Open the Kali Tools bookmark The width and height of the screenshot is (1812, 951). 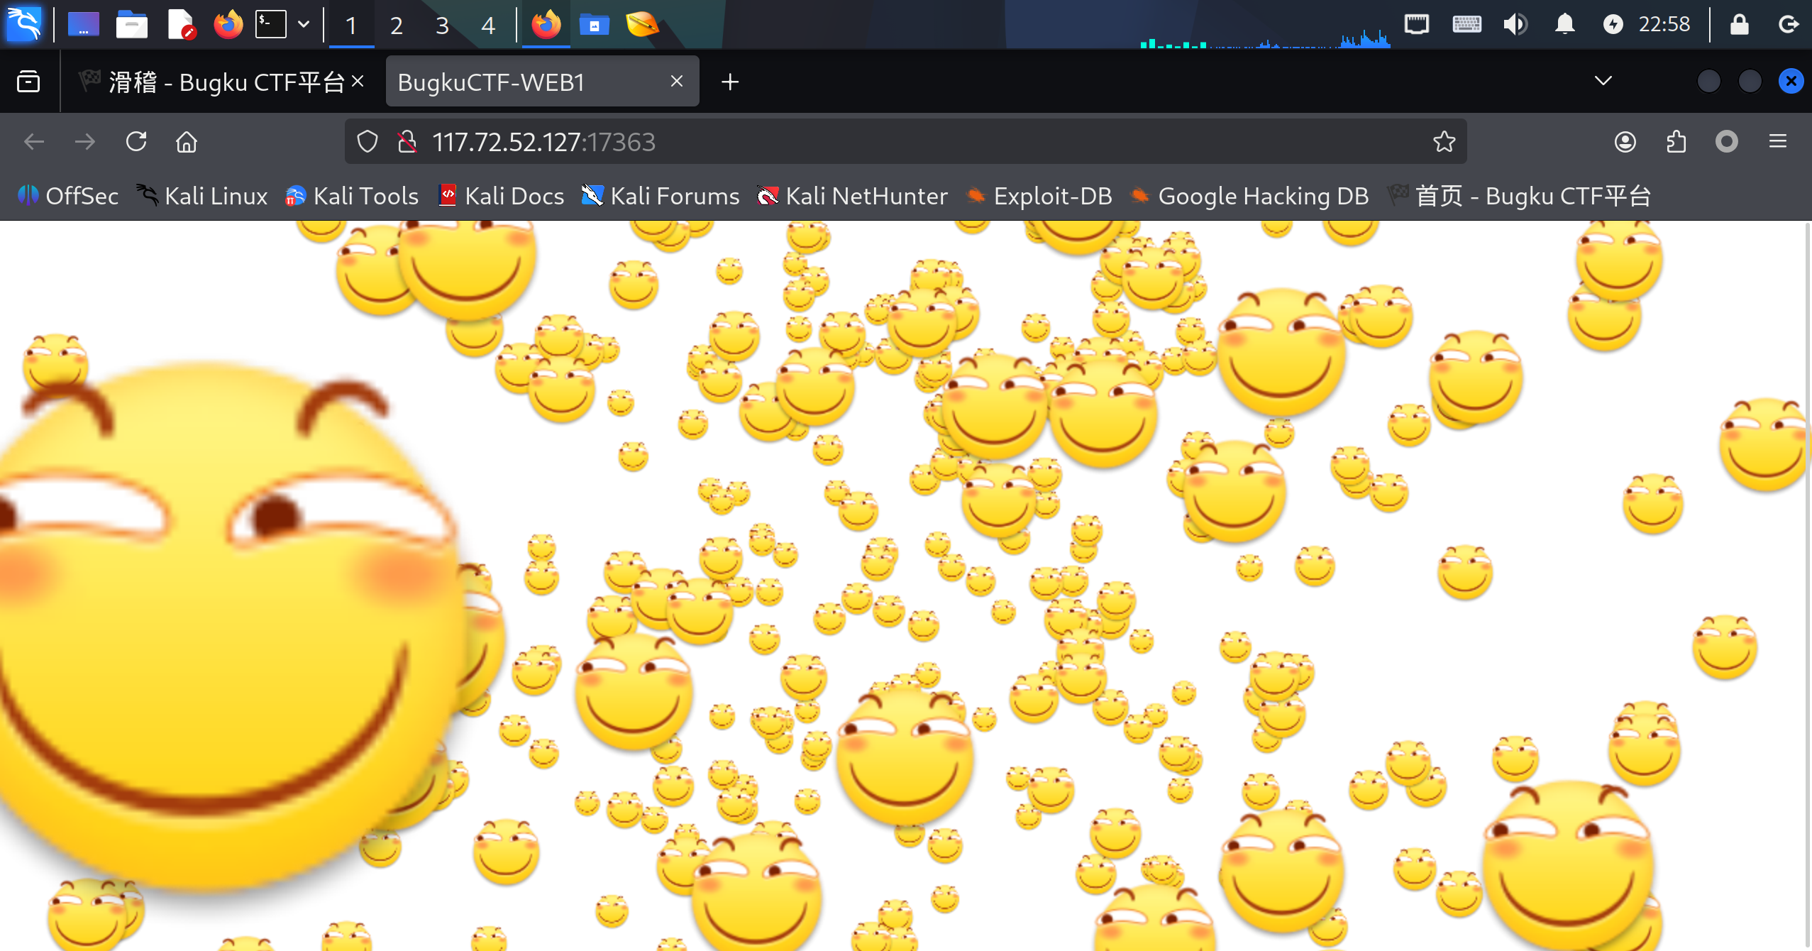[352, 196]
